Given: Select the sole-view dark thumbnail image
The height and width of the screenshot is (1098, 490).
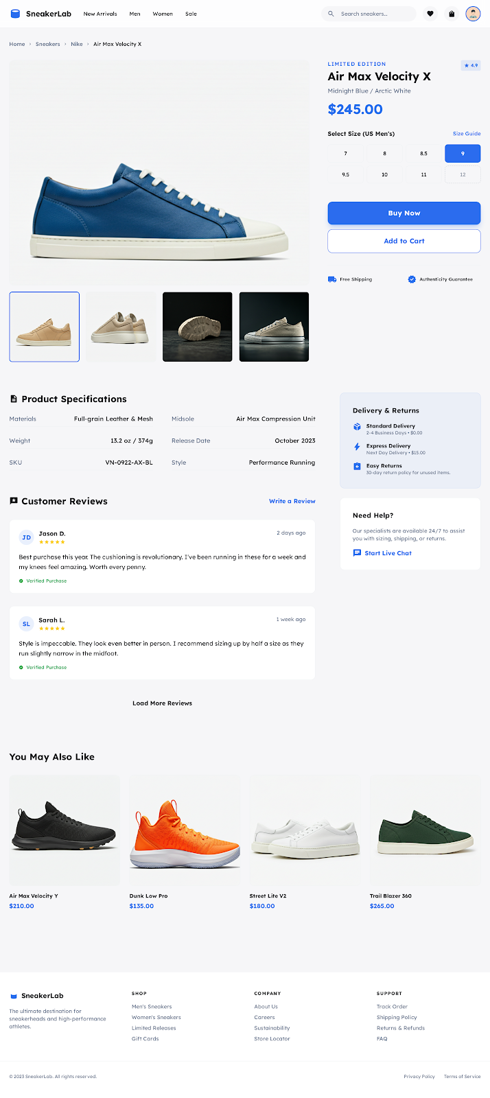Looking at the screenshot, I should click(x=197, y=327).
